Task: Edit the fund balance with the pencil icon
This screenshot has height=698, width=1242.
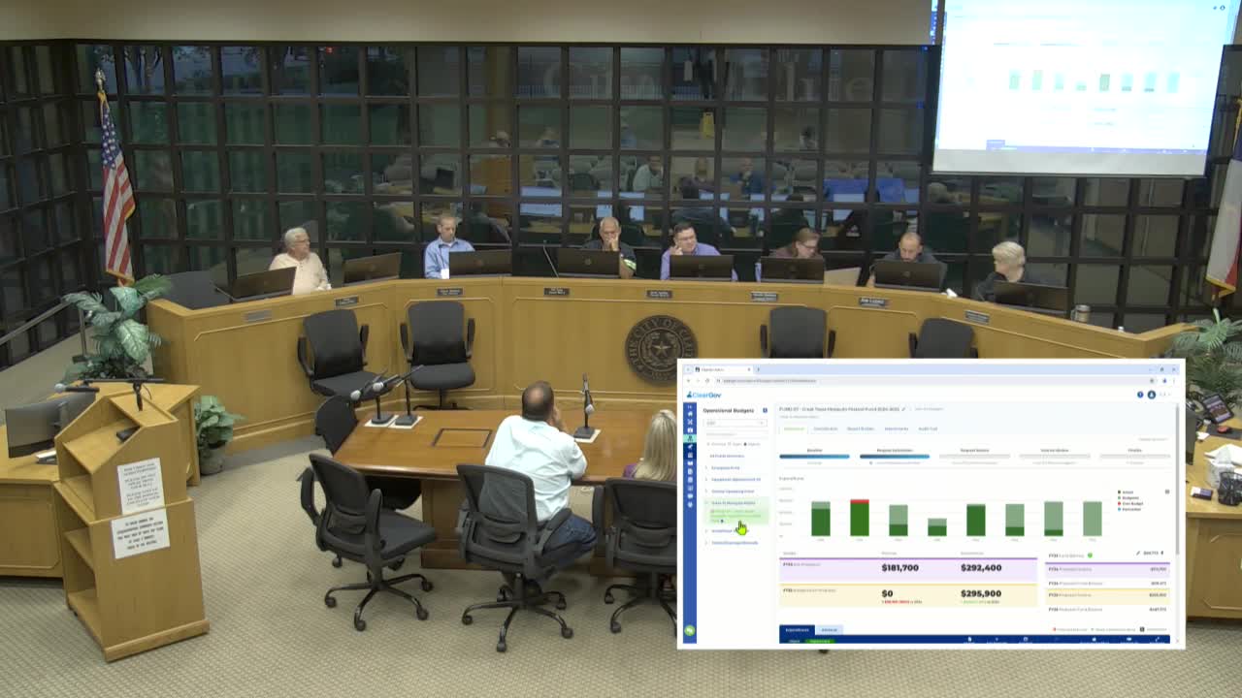Action: (1138, 554)
